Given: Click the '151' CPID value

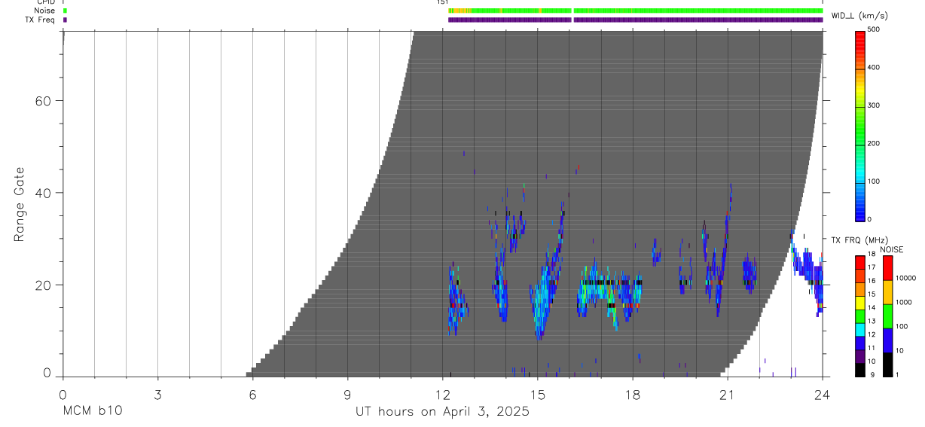Looking at the screenshot, I should pyautogui.click(x=442, y=2).
